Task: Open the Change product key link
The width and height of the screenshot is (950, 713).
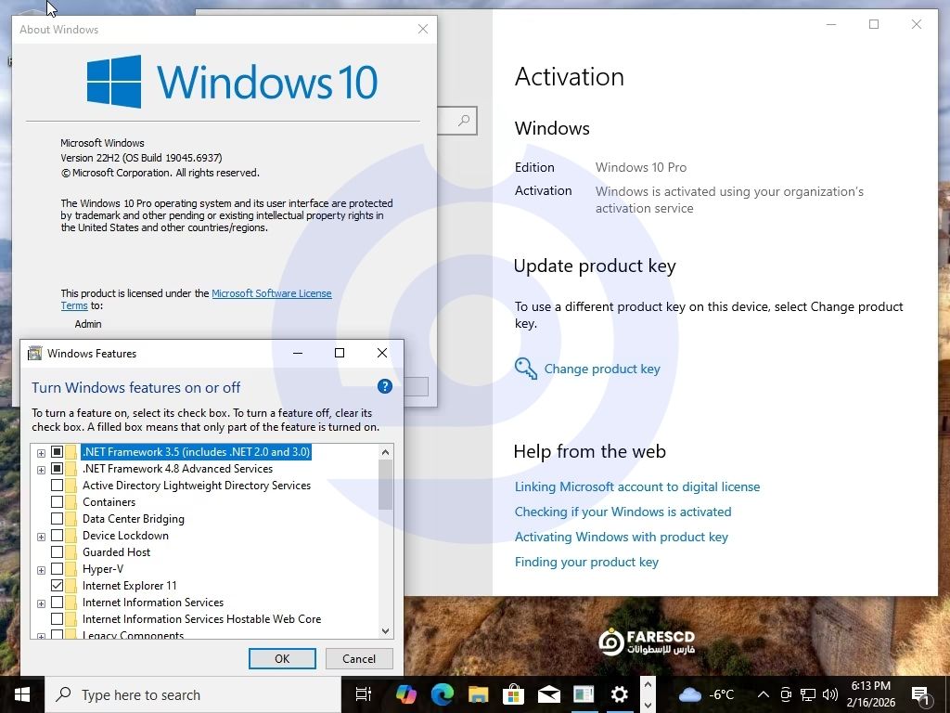Action: pyautogui.click(x=602, y=369)
